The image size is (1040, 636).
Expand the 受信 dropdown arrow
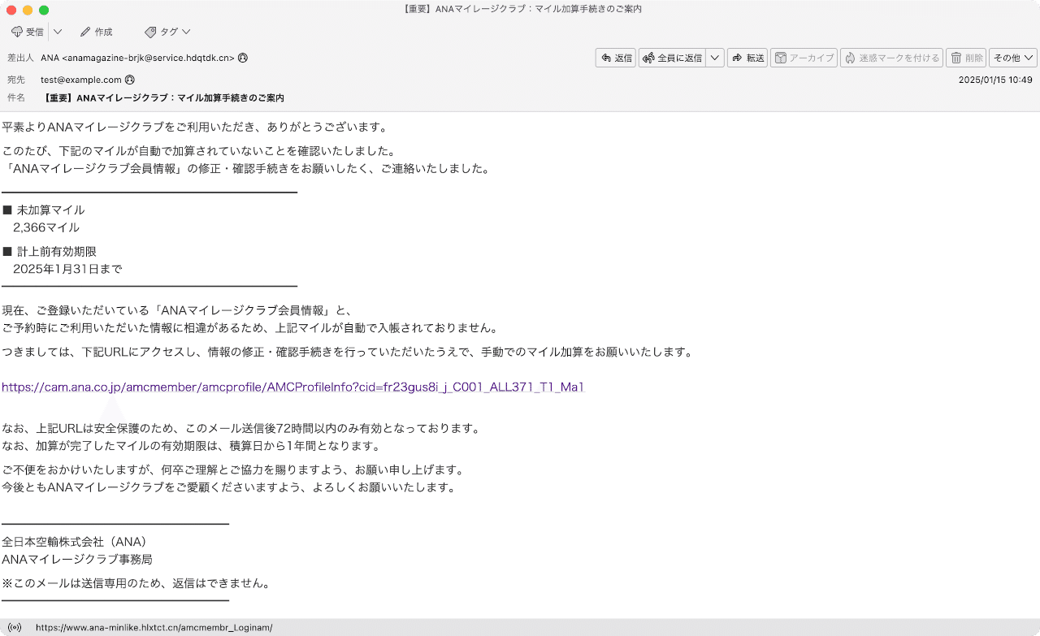[x=55, y=32]
